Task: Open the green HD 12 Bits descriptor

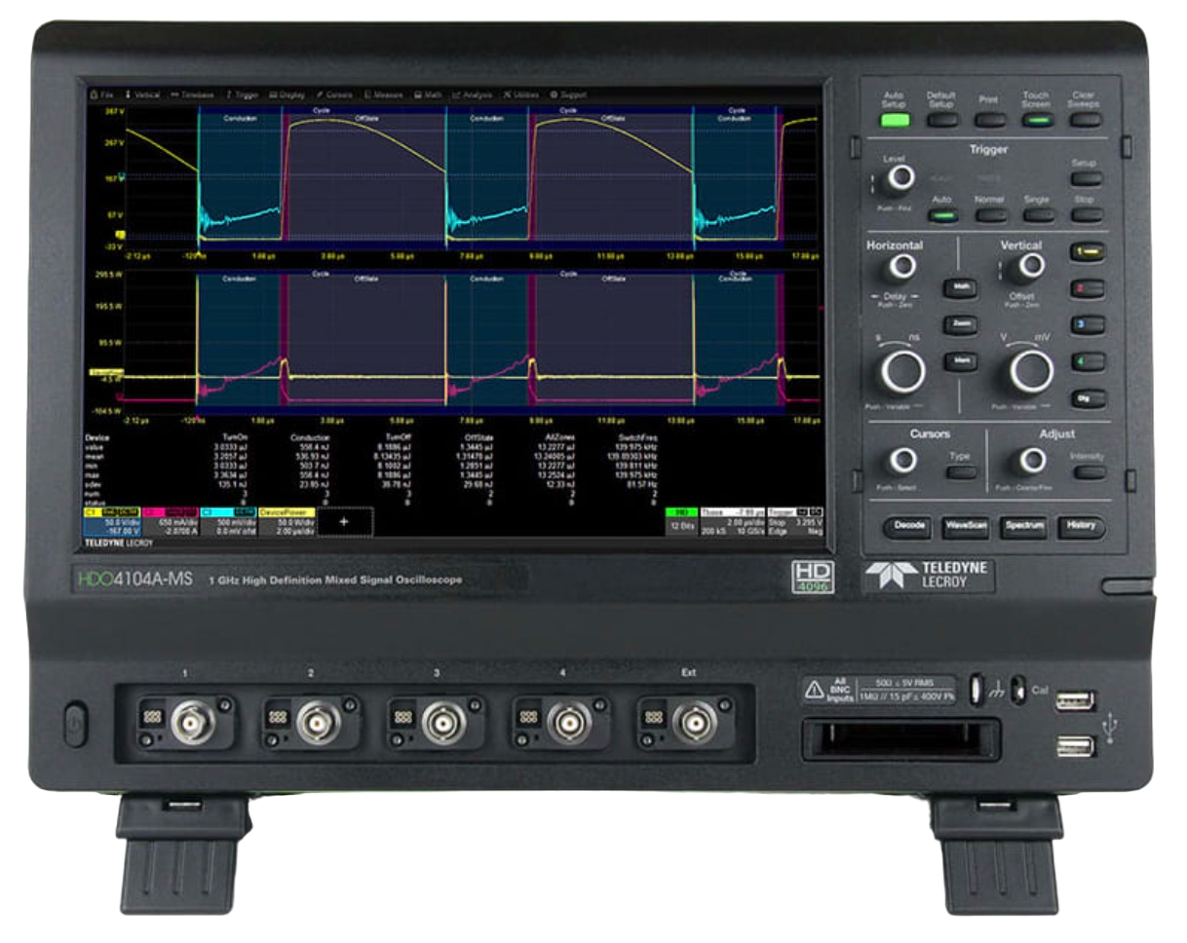Action: [x=679, y=521]
